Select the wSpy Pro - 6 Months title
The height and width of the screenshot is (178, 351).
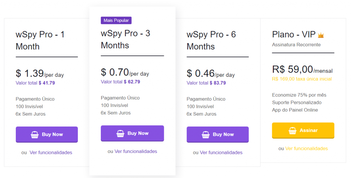211,40
